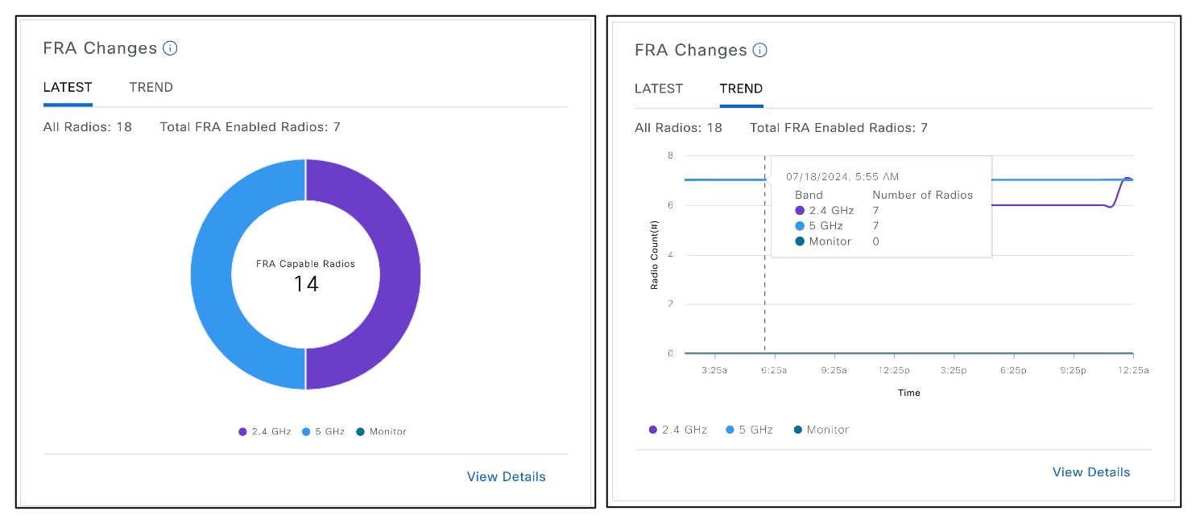
Task: Open View Details on the right panel
Action: [x=1091, y=472]
